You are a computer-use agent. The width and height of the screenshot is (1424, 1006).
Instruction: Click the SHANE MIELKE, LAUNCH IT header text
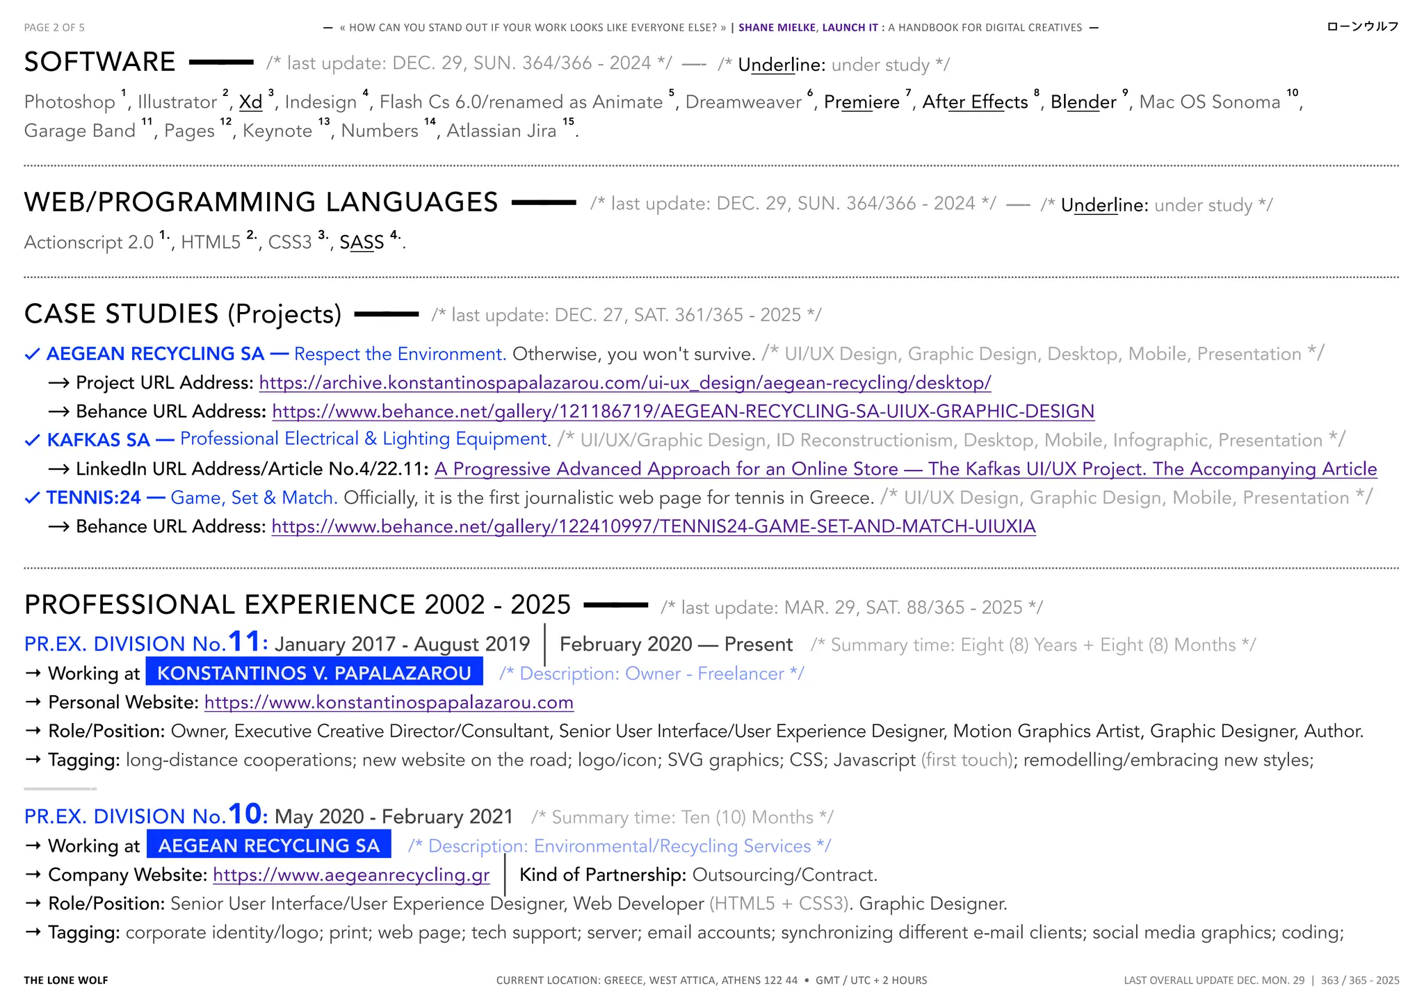pyautogui.click(x=808, y=28)
